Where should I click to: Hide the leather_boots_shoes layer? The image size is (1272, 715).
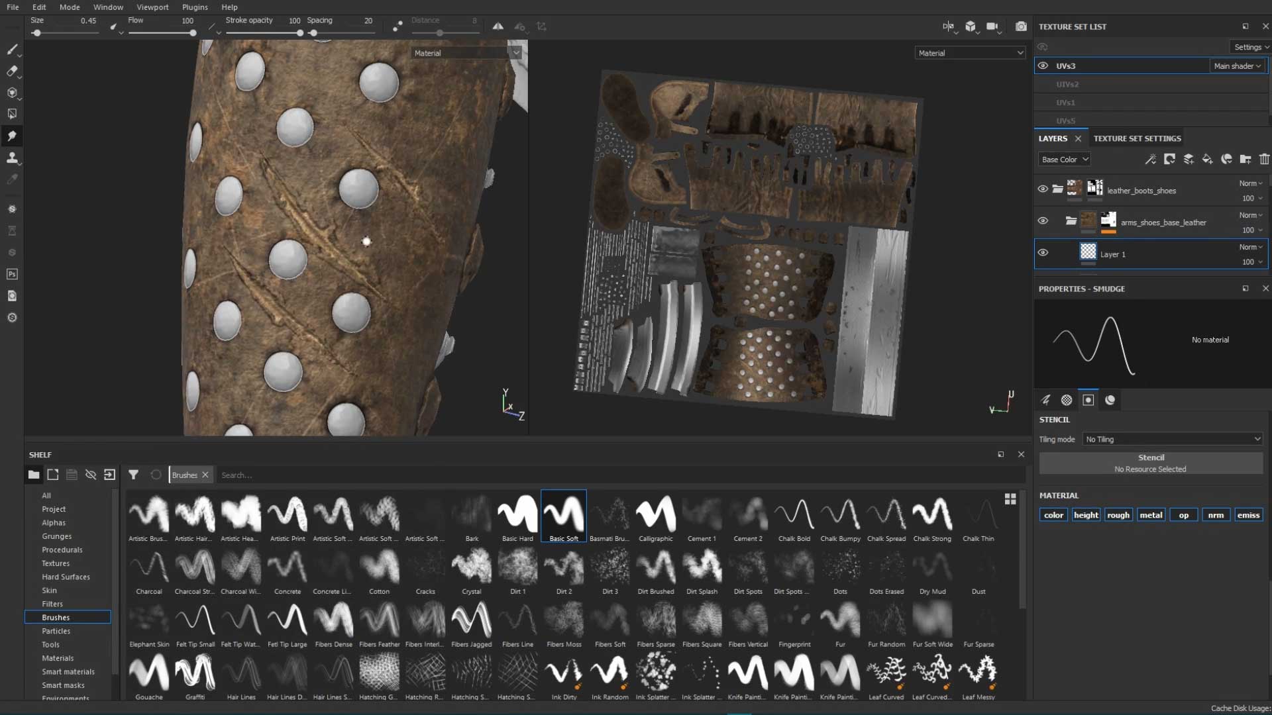[x=1043, y=189]
